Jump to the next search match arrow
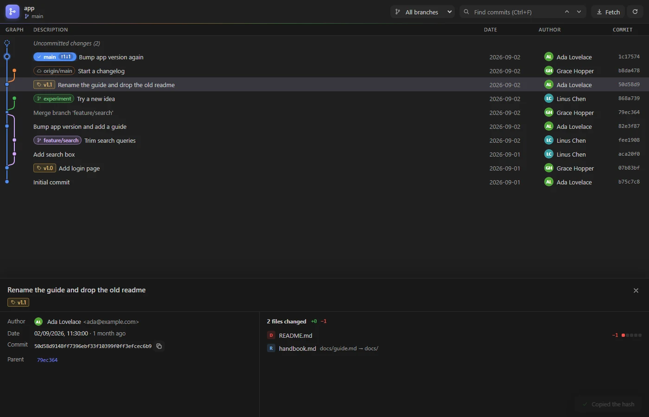 tap(579, 12)
